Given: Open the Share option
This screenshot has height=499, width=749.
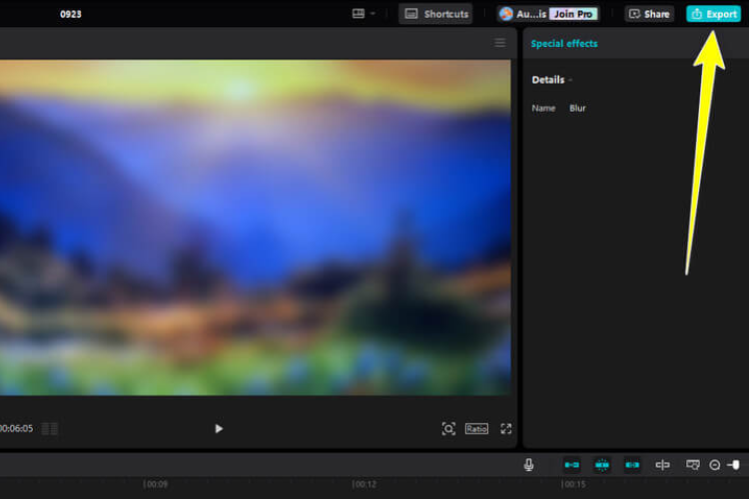Looking at the screenshot, I should pyautogui.click(x=649, y=14).
